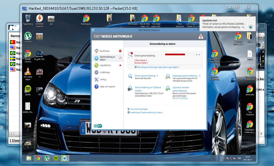Click info icon beside Smart genomsökning link

[157, 76]
